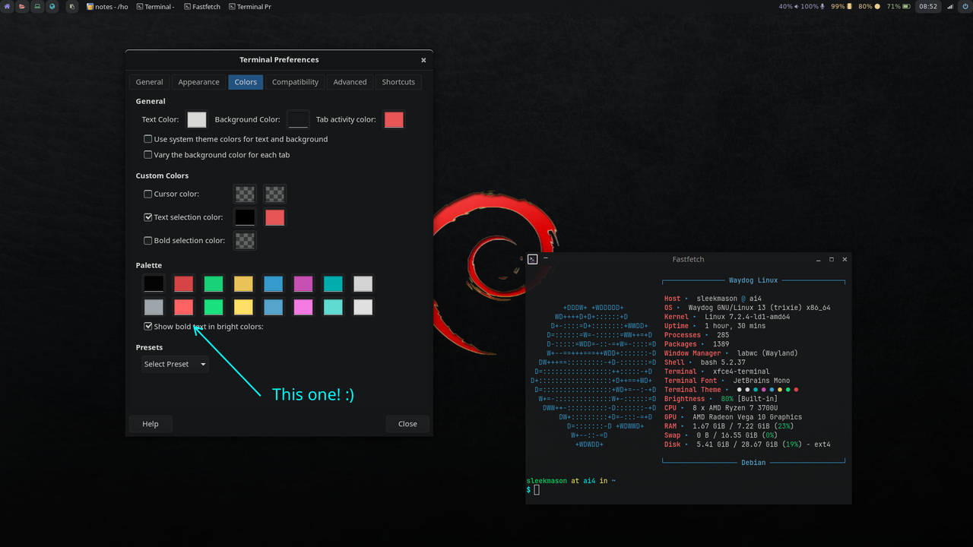
Task: Open the file manager folder icon in the panel
Action: point(22,6)
